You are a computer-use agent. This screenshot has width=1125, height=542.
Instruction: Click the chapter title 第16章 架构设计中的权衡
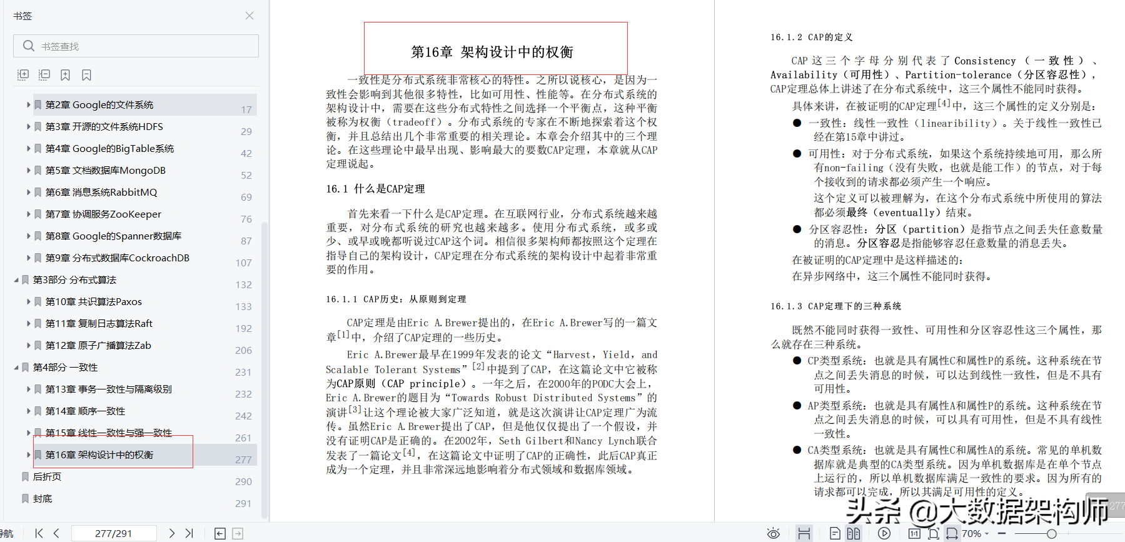[x=492, y=52]
